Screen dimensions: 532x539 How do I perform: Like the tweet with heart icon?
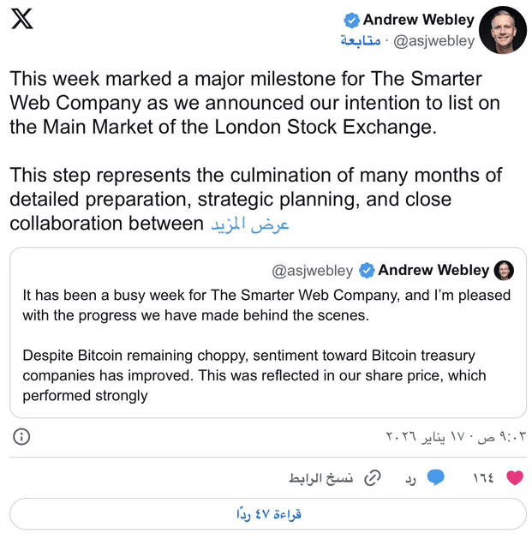click(514, 477)
